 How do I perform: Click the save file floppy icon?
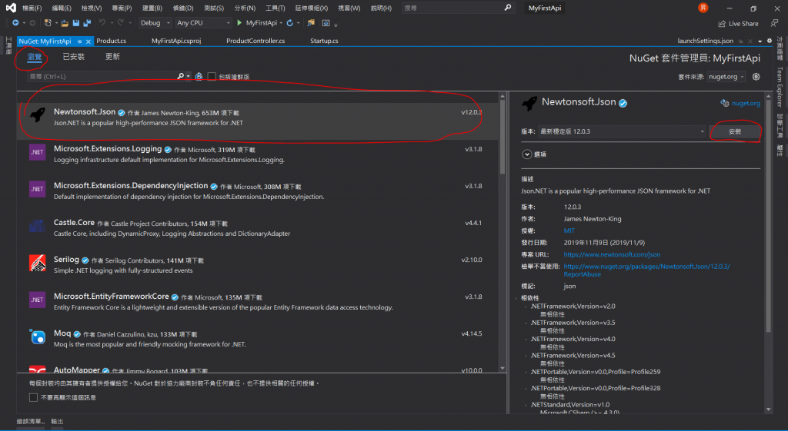tap(76, 23)
